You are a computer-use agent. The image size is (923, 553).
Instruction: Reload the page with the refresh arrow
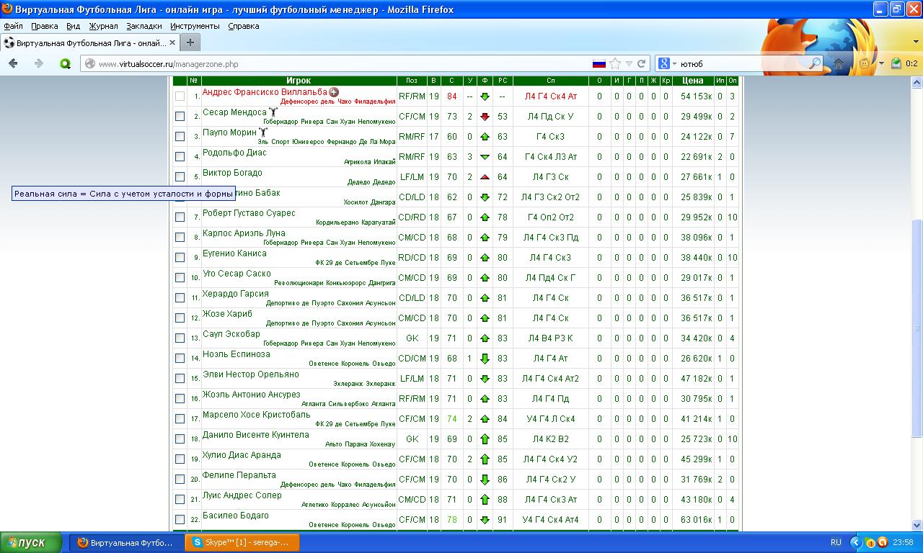coord(641,63)
